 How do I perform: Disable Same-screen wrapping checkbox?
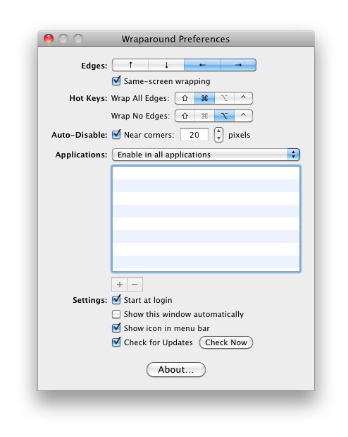coord(116,80)
